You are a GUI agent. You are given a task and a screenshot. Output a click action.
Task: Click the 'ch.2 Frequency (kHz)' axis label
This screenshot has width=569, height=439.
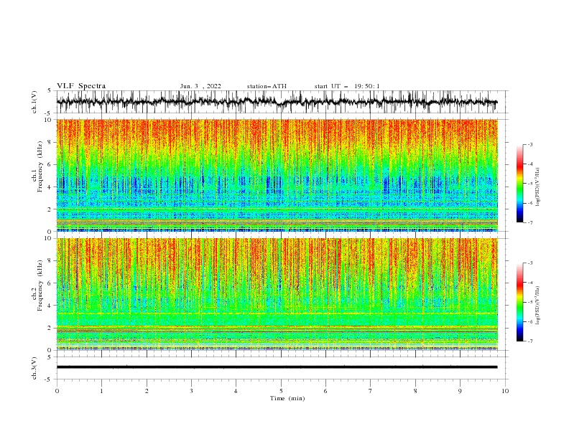click(x=37, y=285)
